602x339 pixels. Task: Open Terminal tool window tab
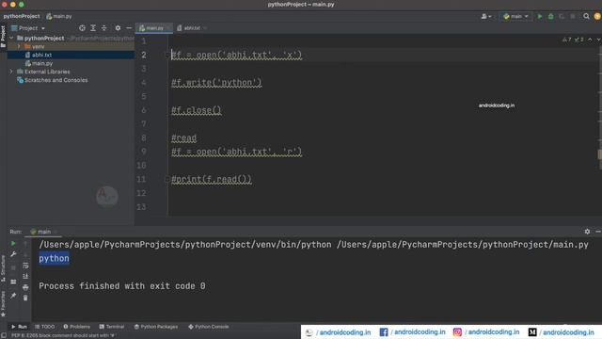coord(112,327)
